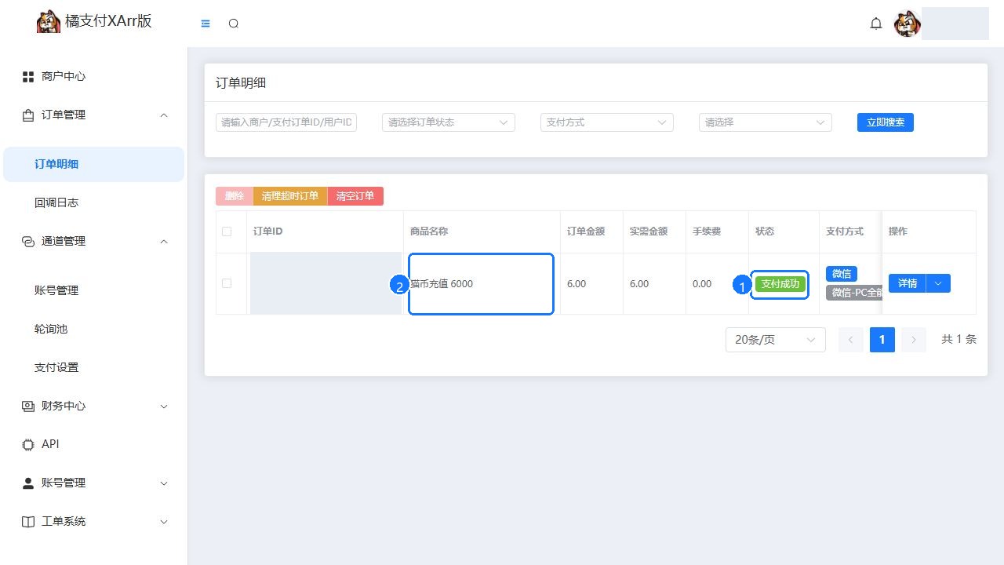Click the 清空订单 button
1004x565 pixels.
[355, 196]
